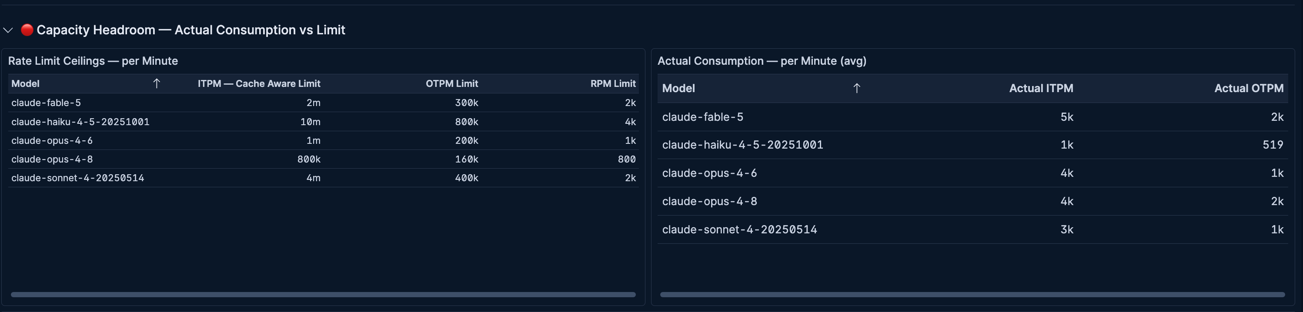Click the sort arrow in Actual Consumption Model column

pyautogui.click(x=856, y=89)
